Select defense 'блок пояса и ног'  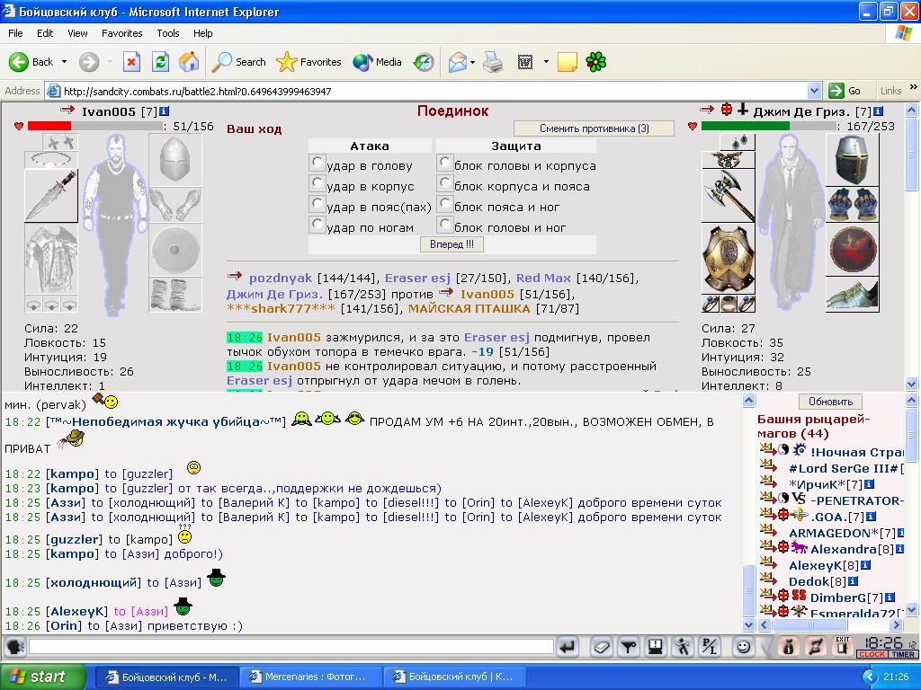[x=445, y=203]
